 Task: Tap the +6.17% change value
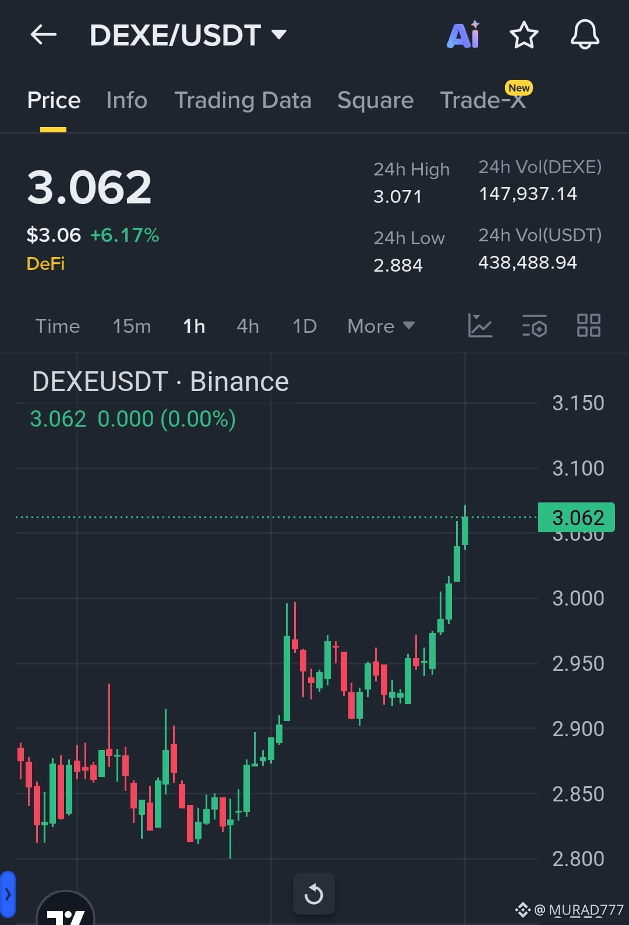pyautogui.click(x=125, y=235)
